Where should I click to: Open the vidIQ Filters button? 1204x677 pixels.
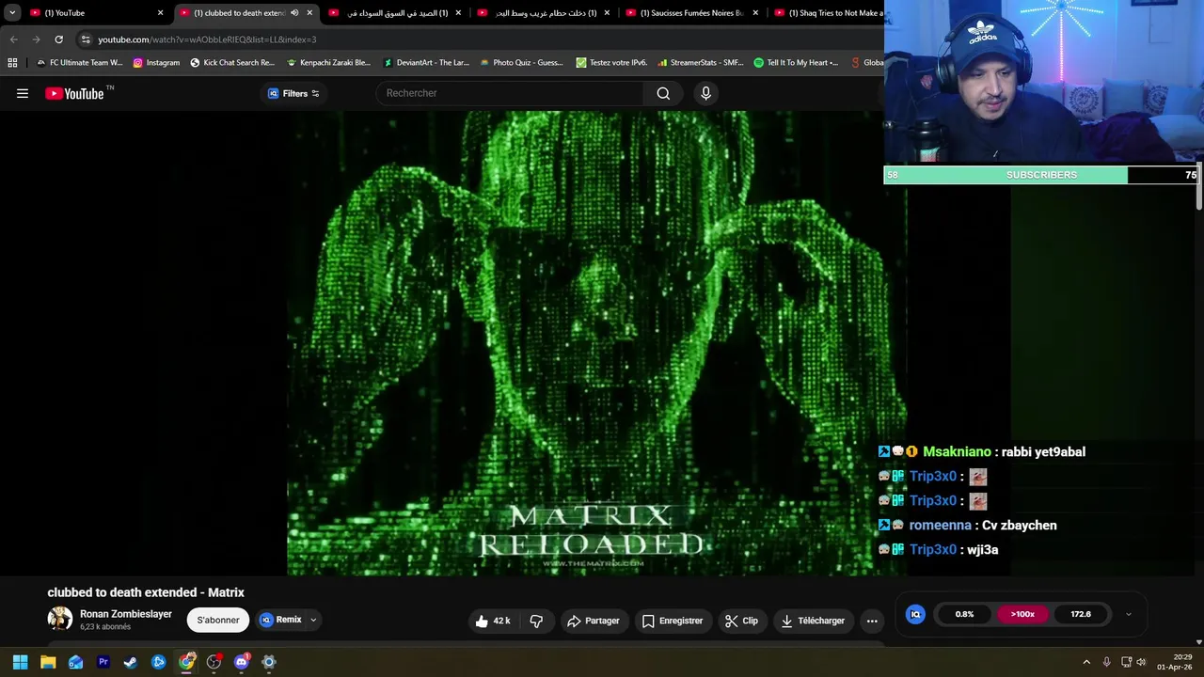[293, 93]
